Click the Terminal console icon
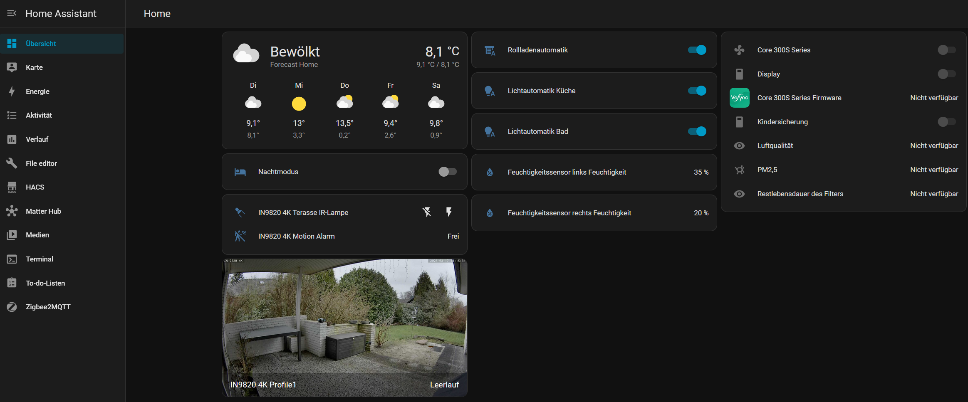This screenshot has width=968, height=402. [x=12, y=259]
